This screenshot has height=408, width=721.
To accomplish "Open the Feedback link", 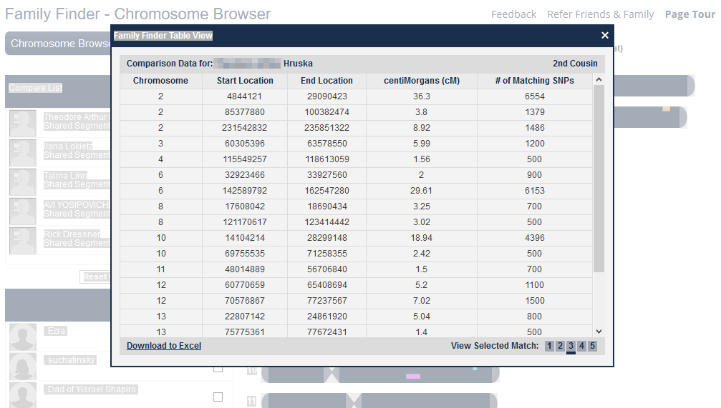I will (x=513, y=15).
